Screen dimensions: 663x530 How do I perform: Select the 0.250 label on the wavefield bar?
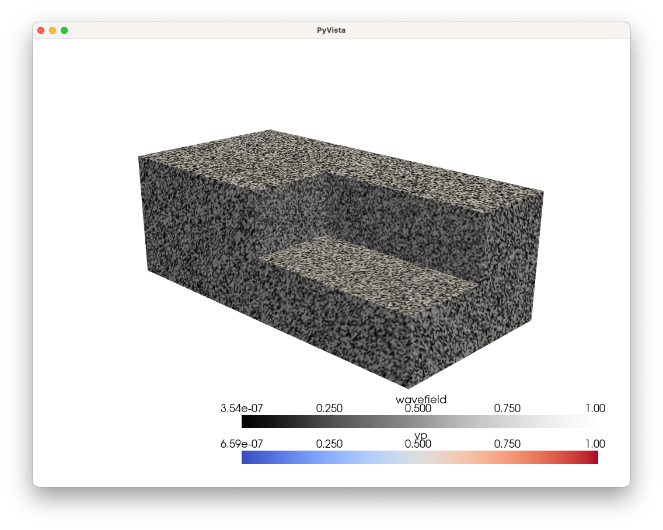point(330,409)
